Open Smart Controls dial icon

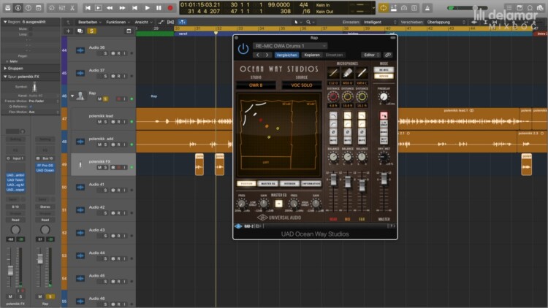[x=52, y=8]
